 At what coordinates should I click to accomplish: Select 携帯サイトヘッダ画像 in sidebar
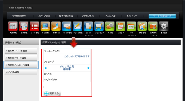(21, 51)
